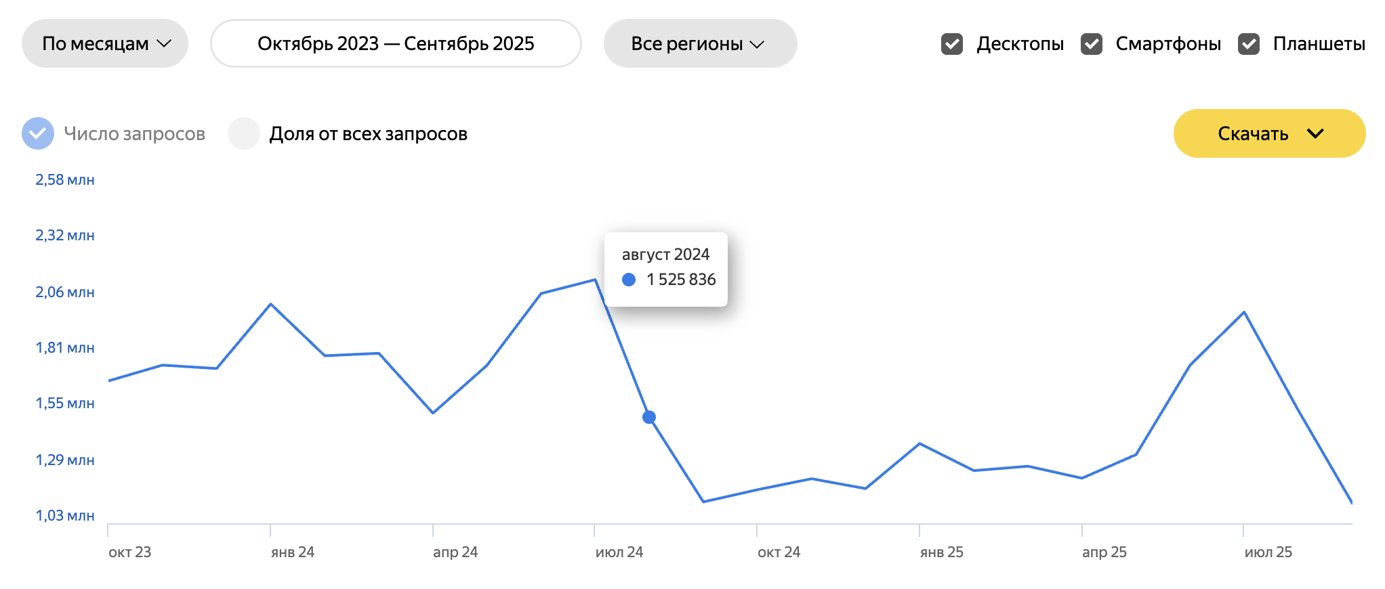This screenshot has height=589, width=1385.
Task: Click the янв 25 axis label
Action: 941,552
